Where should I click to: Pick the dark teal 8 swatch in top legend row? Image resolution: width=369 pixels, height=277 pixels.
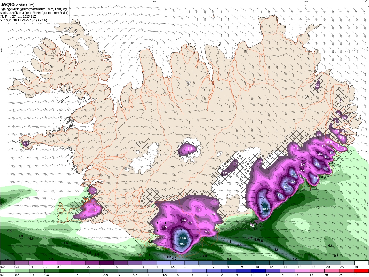tap(234, 263)
